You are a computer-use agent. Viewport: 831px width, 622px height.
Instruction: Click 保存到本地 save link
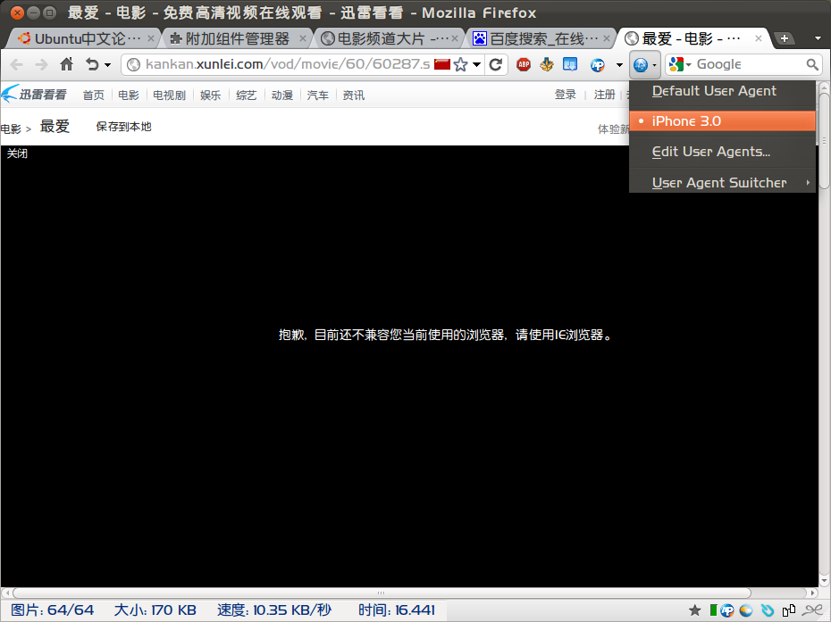point(123,127)
